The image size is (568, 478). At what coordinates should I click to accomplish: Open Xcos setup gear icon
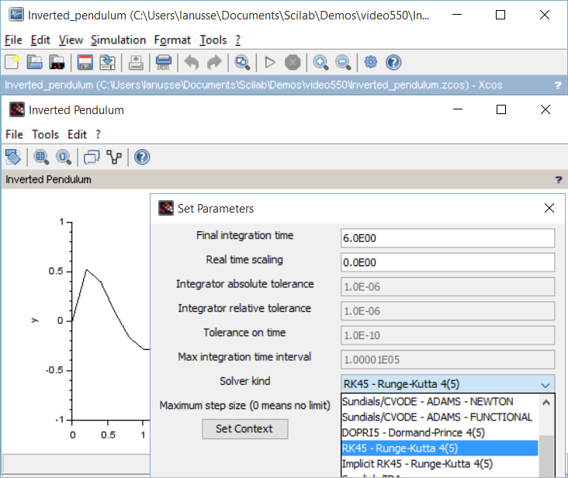coord(371,62)
